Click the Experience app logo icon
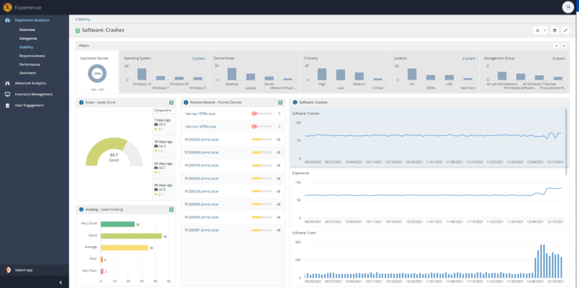 point(7,7)
